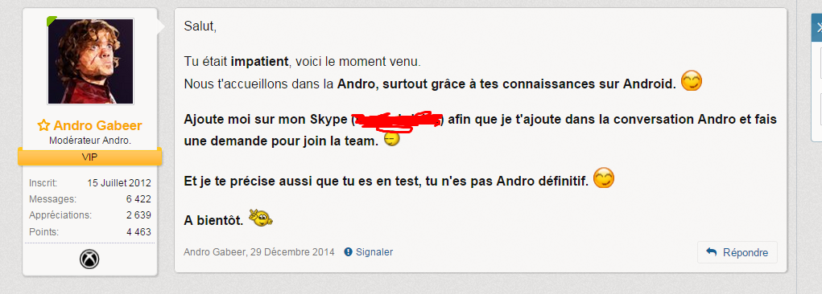Click the Signaler exclamation icon
The width and height of the screenshot is (822, 294).
(348, 252)
